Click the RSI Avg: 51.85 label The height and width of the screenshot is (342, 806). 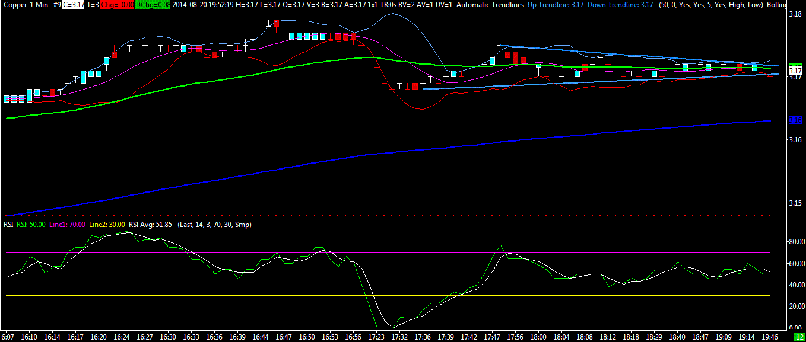(151, 225)
